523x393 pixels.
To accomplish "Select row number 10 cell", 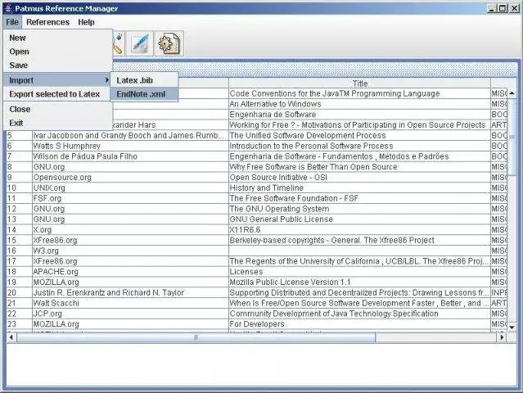I will click(x=20, y=187).
